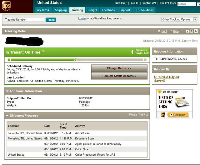
Task: Open the Shipping tab
Action: pos(61,10)
